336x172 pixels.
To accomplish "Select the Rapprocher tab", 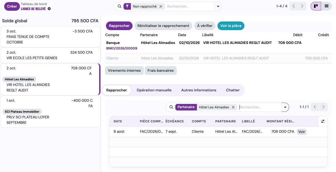I will point(117,90).
